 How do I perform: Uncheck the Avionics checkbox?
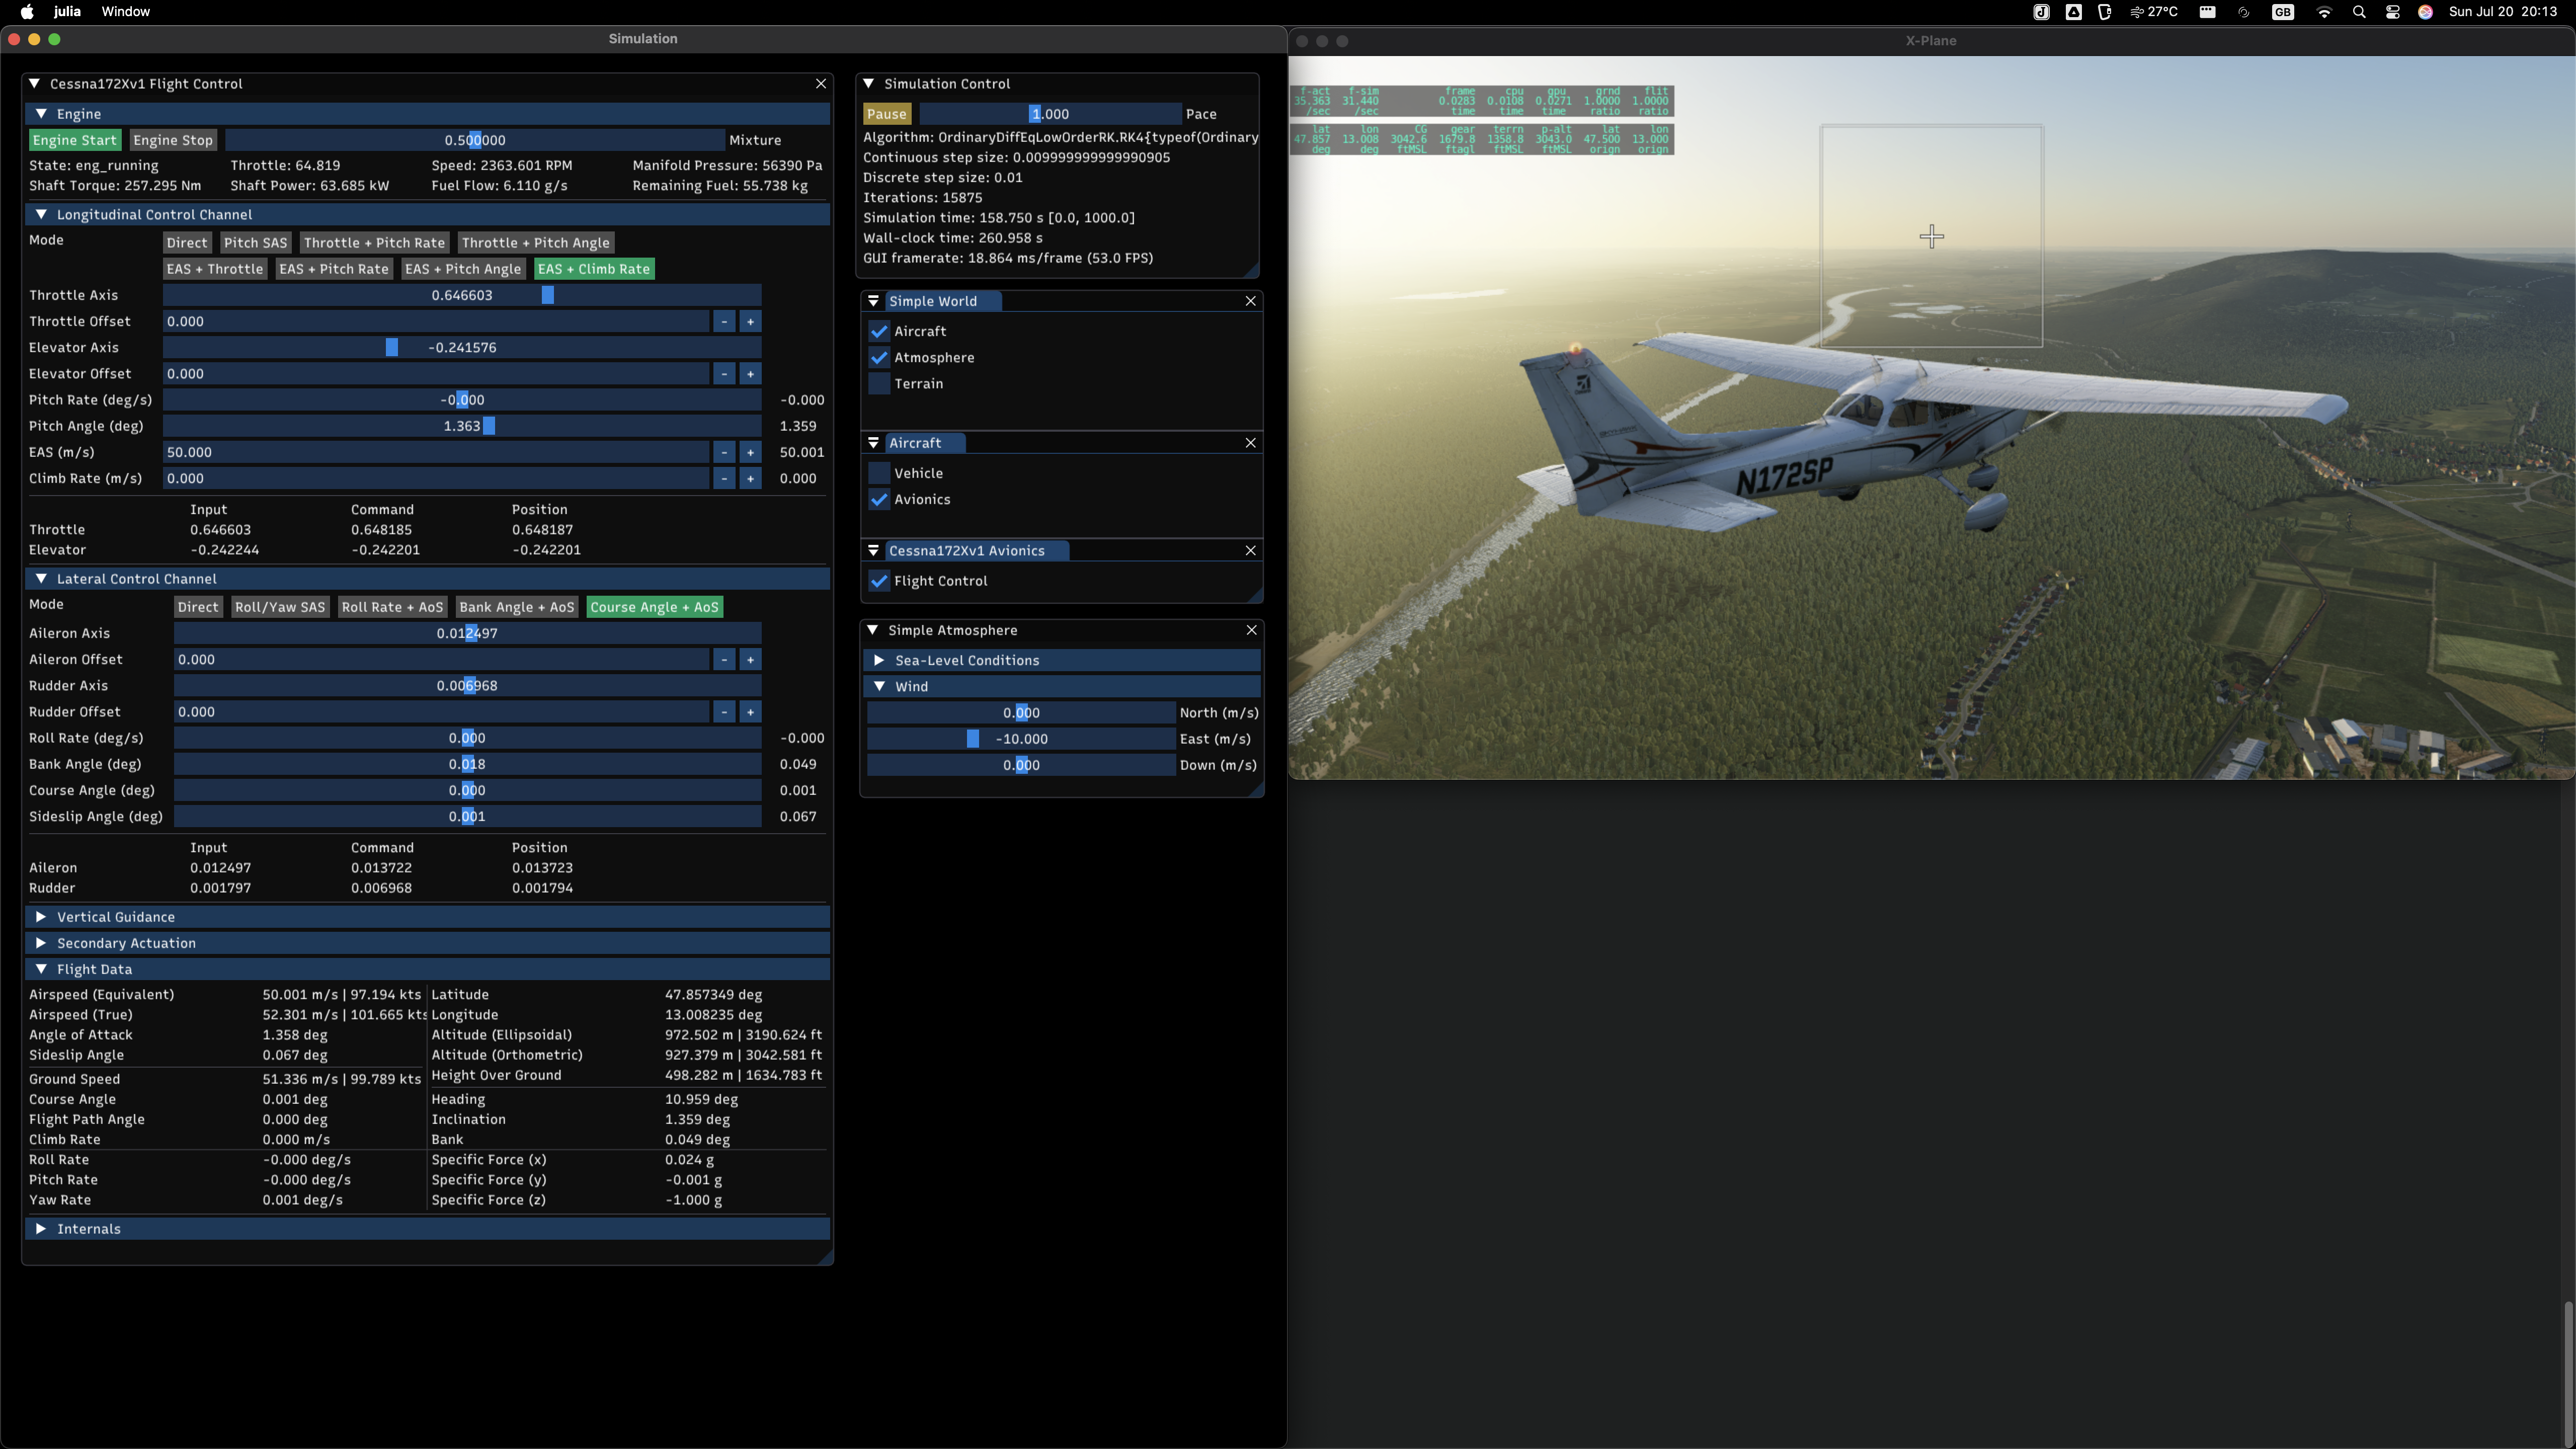coord(879,500)
